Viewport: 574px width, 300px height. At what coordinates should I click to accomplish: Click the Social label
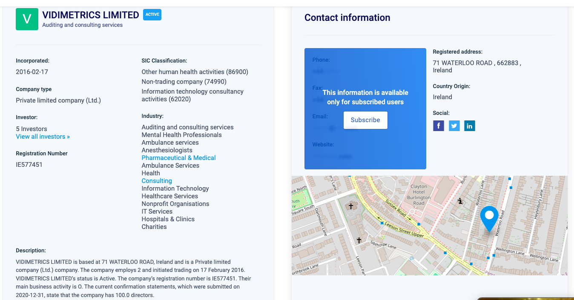pyautogui.click(x=441, y=113)
